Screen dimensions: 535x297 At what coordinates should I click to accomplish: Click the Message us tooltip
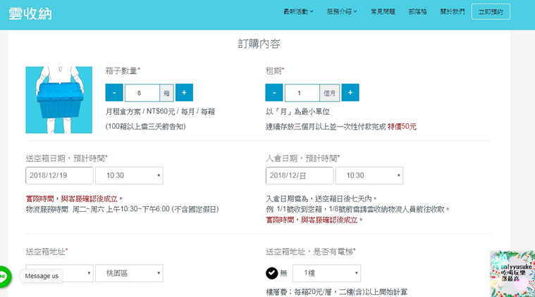[x=42, y=276]
